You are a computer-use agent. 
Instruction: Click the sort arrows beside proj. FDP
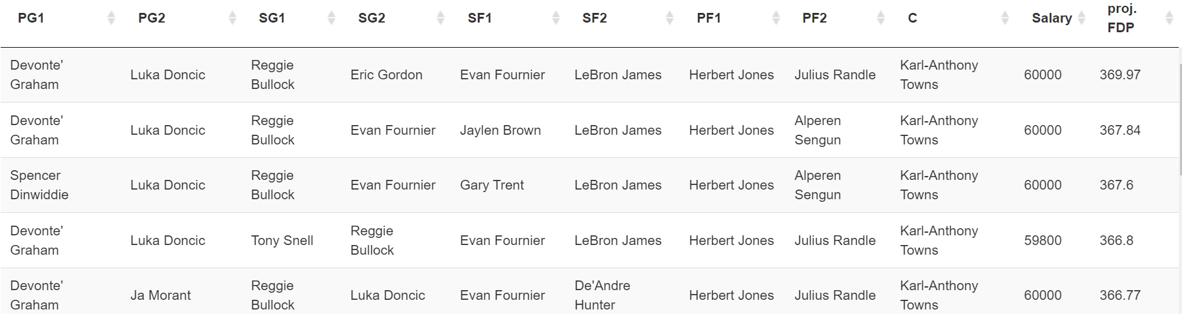pos(1169,18)
